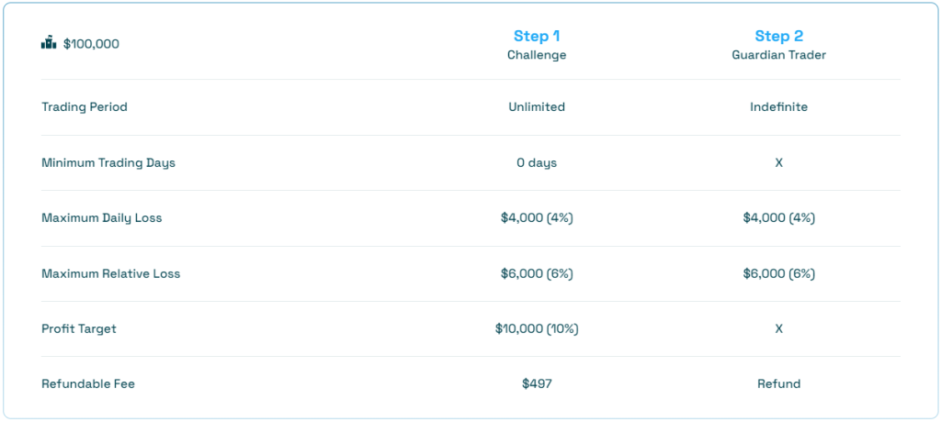Open the Step 1 heading
The width and height of the screenshot is (941, 422).
coord(537,36)
